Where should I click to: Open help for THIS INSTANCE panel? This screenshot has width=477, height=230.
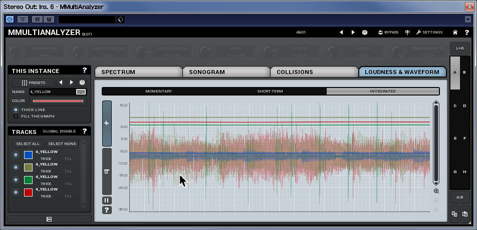[x=85, y=70]
